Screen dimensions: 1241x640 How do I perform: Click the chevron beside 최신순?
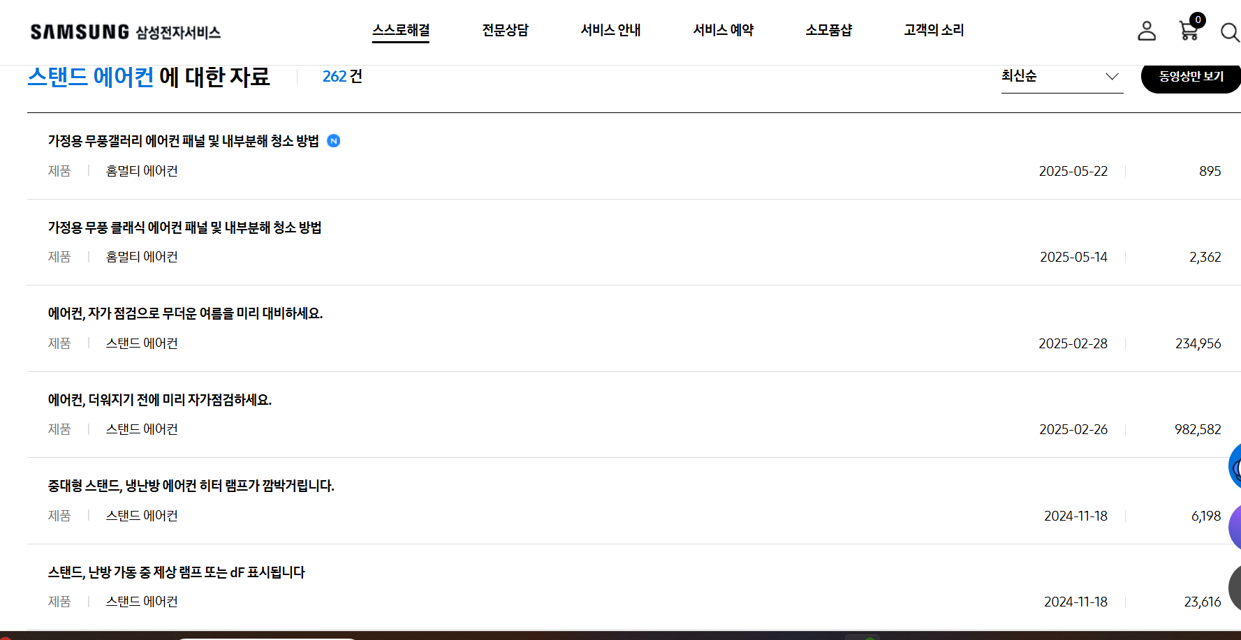coord(1112,77)
